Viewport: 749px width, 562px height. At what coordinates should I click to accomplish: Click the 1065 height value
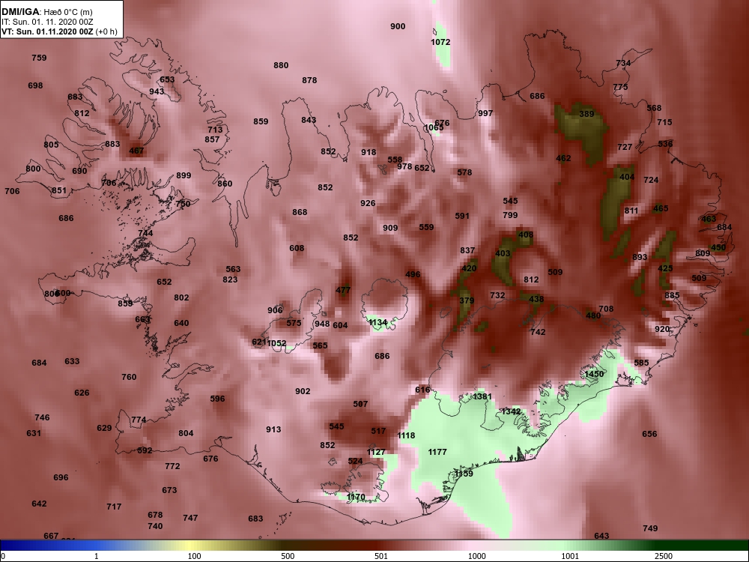(434, 127)
